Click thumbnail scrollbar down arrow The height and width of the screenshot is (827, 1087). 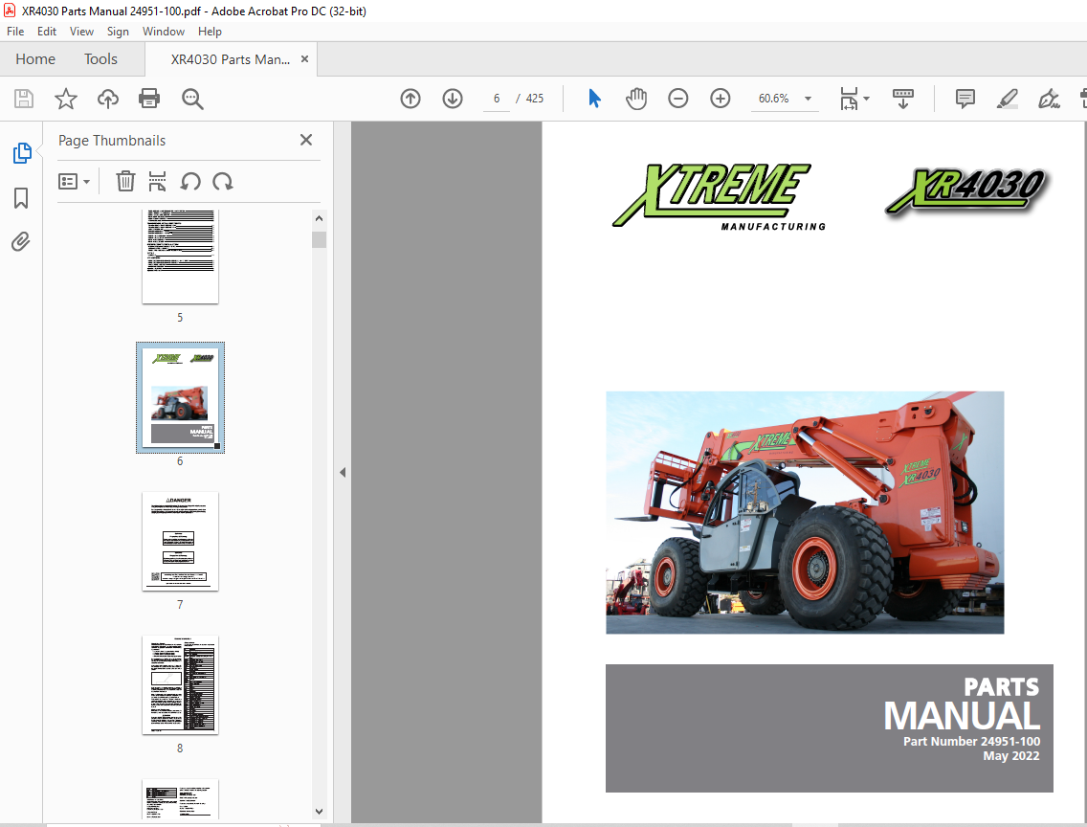pyautogui.click(x=319, y=811)
